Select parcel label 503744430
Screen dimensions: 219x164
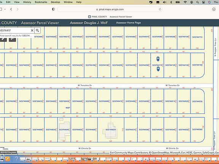(64, 101)
